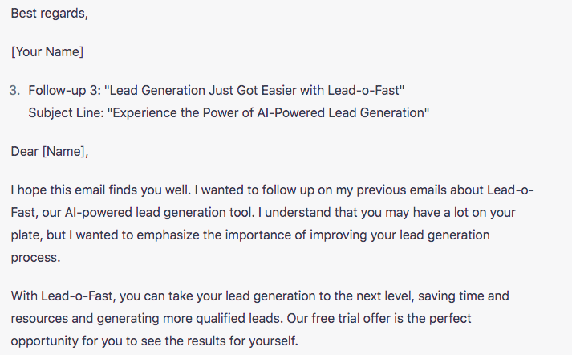Click "I hope this email finds you well"
The width and height of the screenshot is (572, 355).
pyautogui.click(x=101, y=190)
